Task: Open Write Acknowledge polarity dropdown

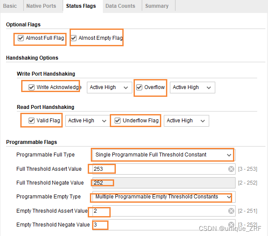Action: coord(109,87)
